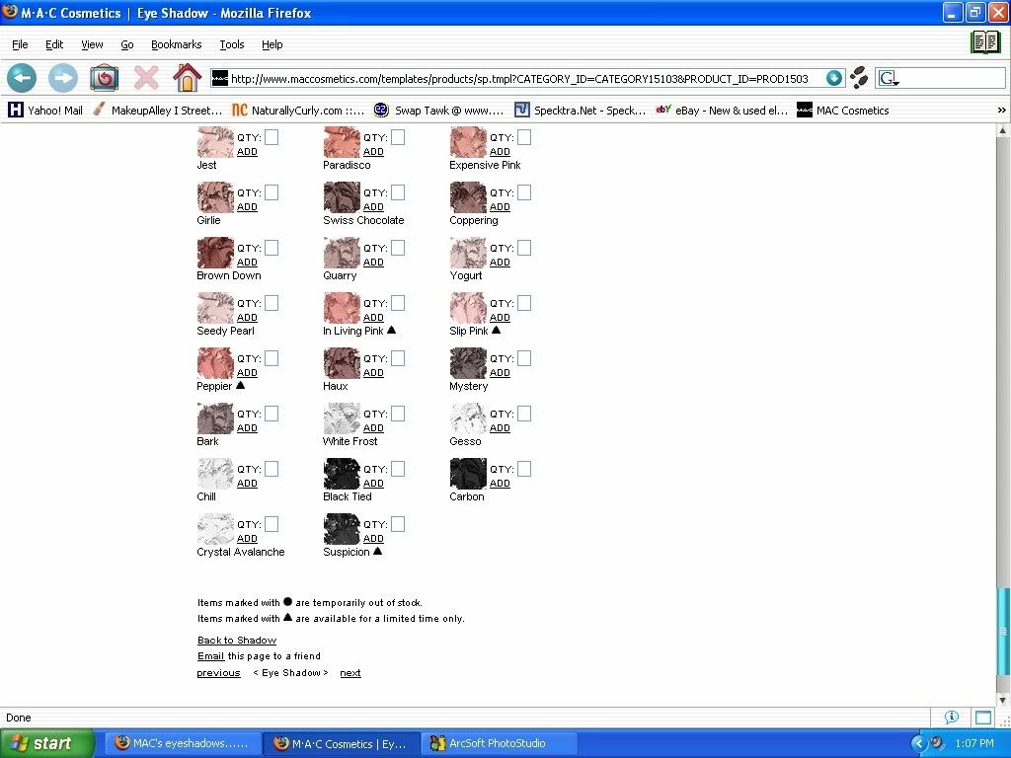The height and width of the screenshot is (758, 1011).
Task: Go forward with the Forward arrow button
Action: [63, 79]
